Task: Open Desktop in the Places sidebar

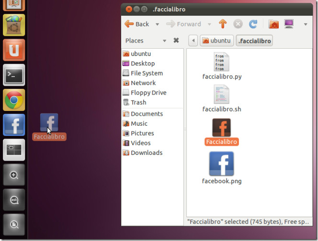Action: 152,64
